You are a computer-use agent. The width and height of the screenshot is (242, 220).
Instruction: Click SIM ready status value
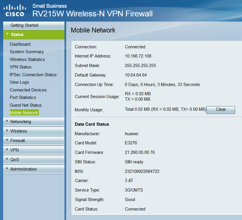click(134, 162)
